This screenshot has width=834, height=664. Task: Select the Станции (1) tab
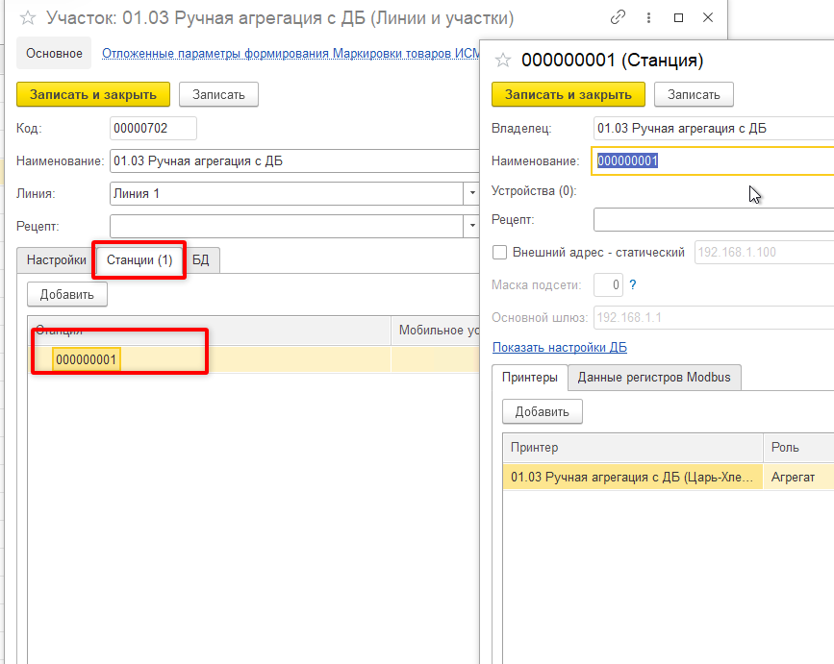[139, 259]
